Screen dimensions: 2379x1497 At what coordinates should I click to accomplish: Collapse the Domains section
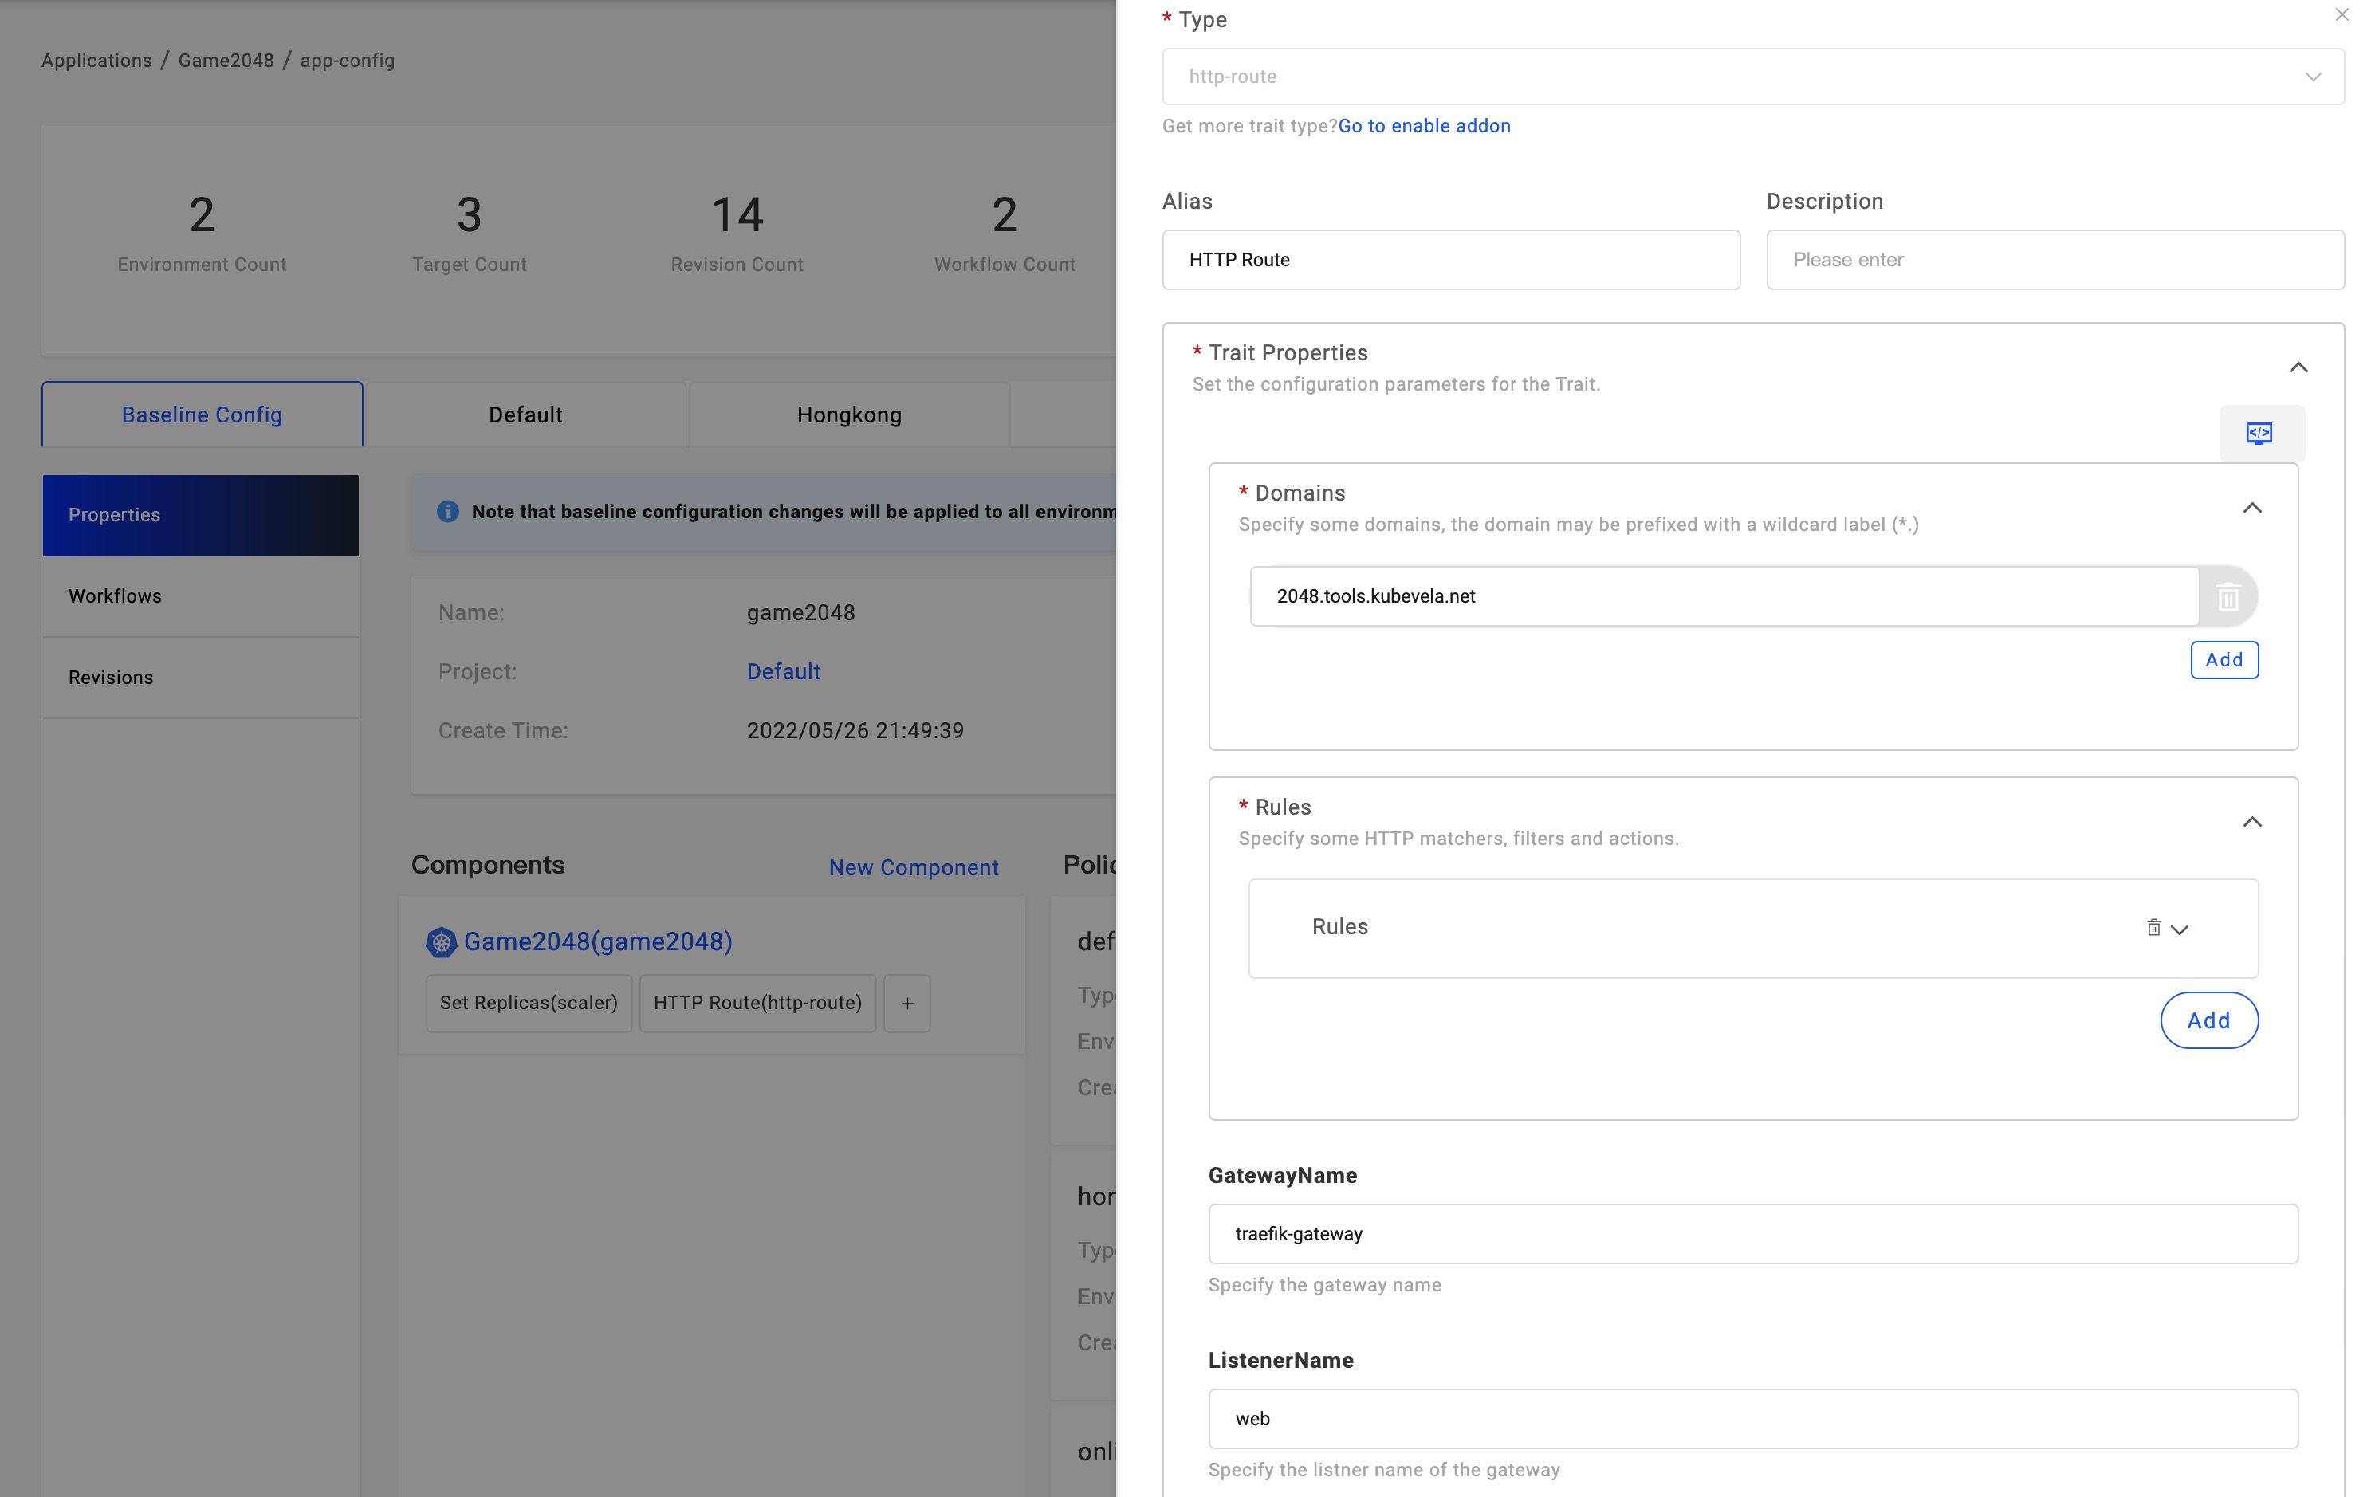[x=2251, y=508]
